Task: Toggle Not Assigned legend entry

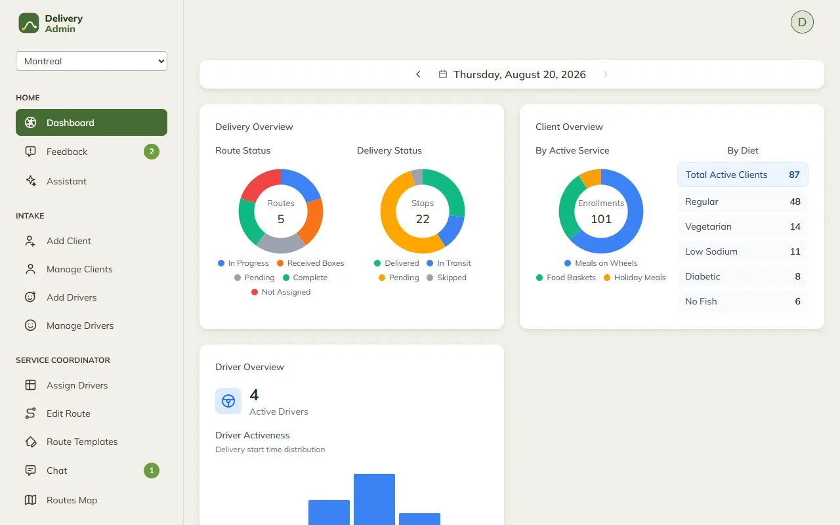Action: tap(281, 292)
